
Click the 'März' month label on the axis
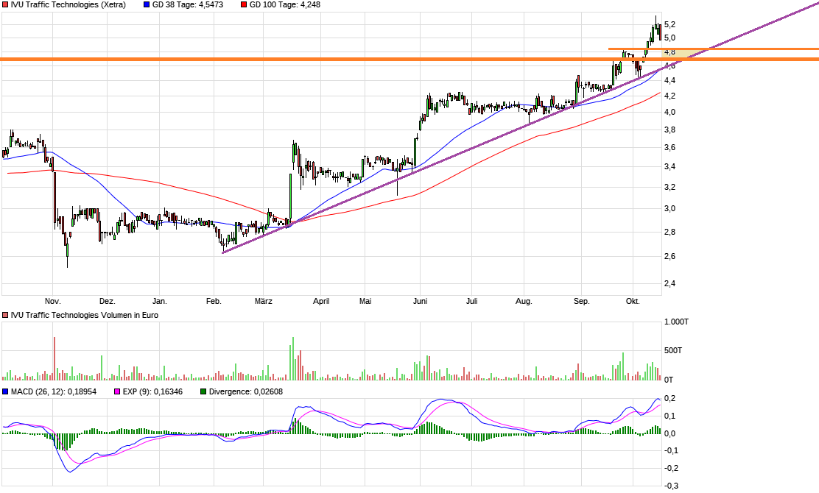tap(263, 301)
